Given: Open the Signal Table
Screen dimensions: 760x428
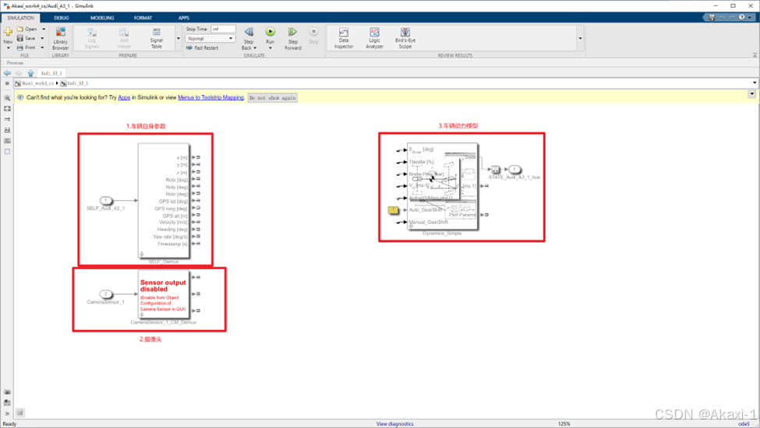Looking at the screenshot, I should [x=156, y=38].
